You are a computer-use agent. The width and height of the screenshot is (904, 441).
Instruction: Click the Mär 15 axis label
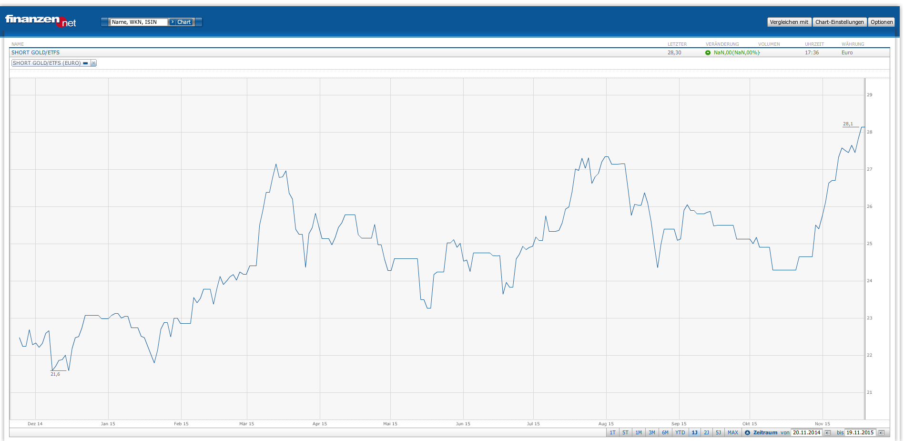pos(246,424)
